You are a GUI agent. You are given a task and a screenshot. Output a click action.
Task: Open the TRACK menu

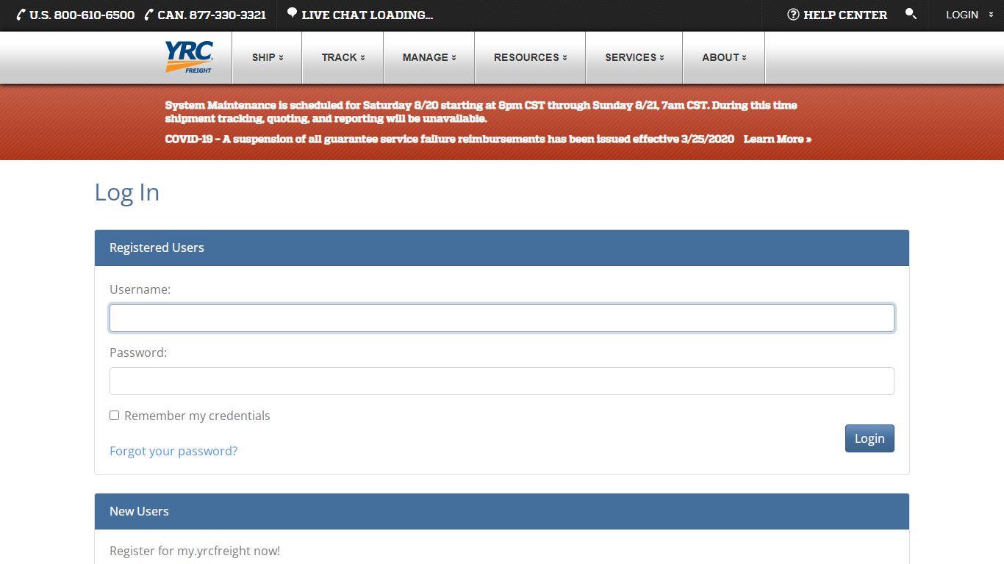pyautogui.click(x=343, y=57)
